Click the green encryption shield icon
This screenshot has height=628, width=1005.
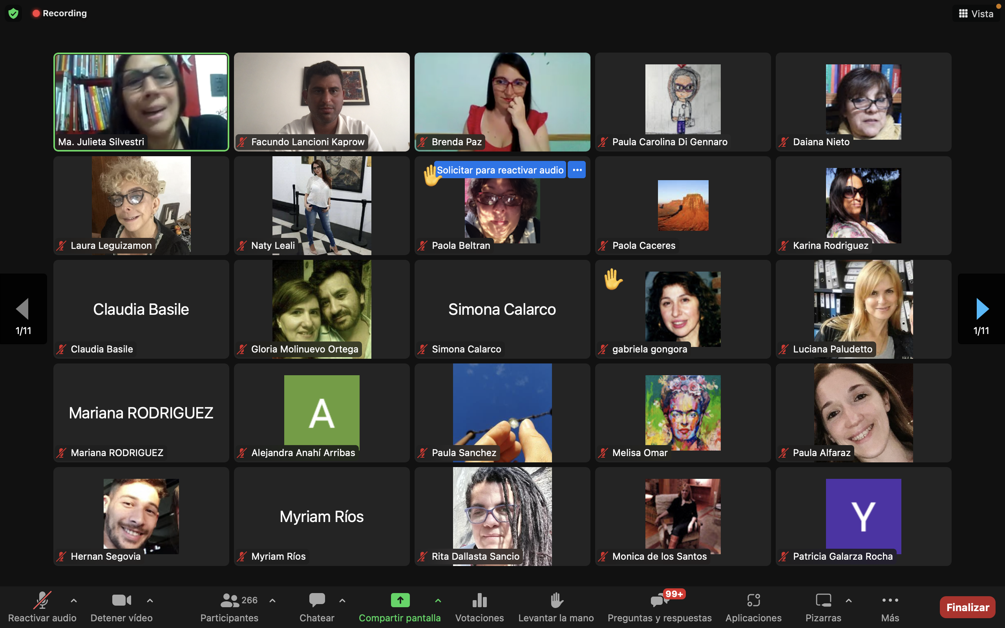coord(13,13)
